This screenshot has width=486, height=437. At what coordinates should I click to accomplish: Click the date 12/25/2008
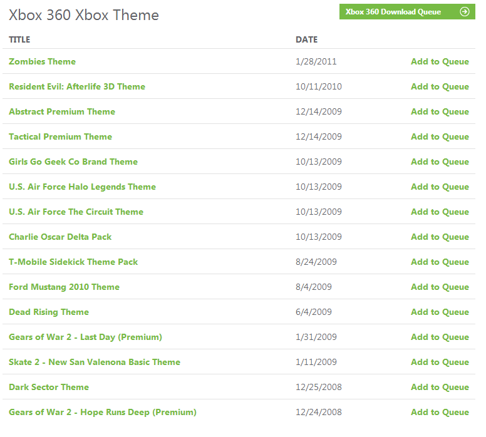tap(319, 388)
